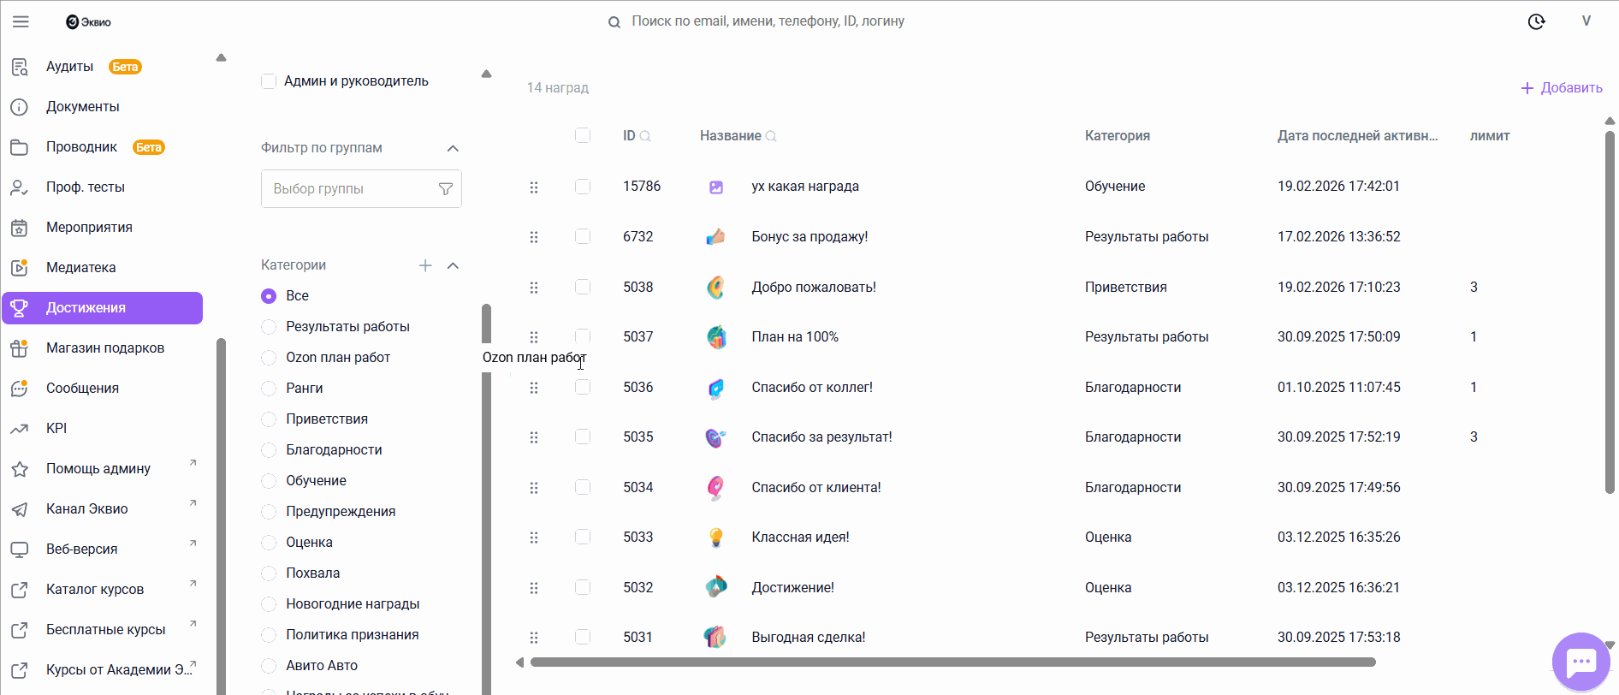The image size is (1619, 695).
Task: Click the chat support bubble icon
Action: click(1580, 662)
